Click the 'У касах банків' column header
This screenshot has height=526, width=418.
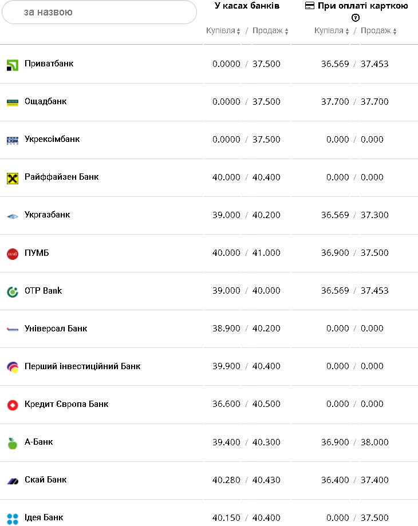click(247, 6)
